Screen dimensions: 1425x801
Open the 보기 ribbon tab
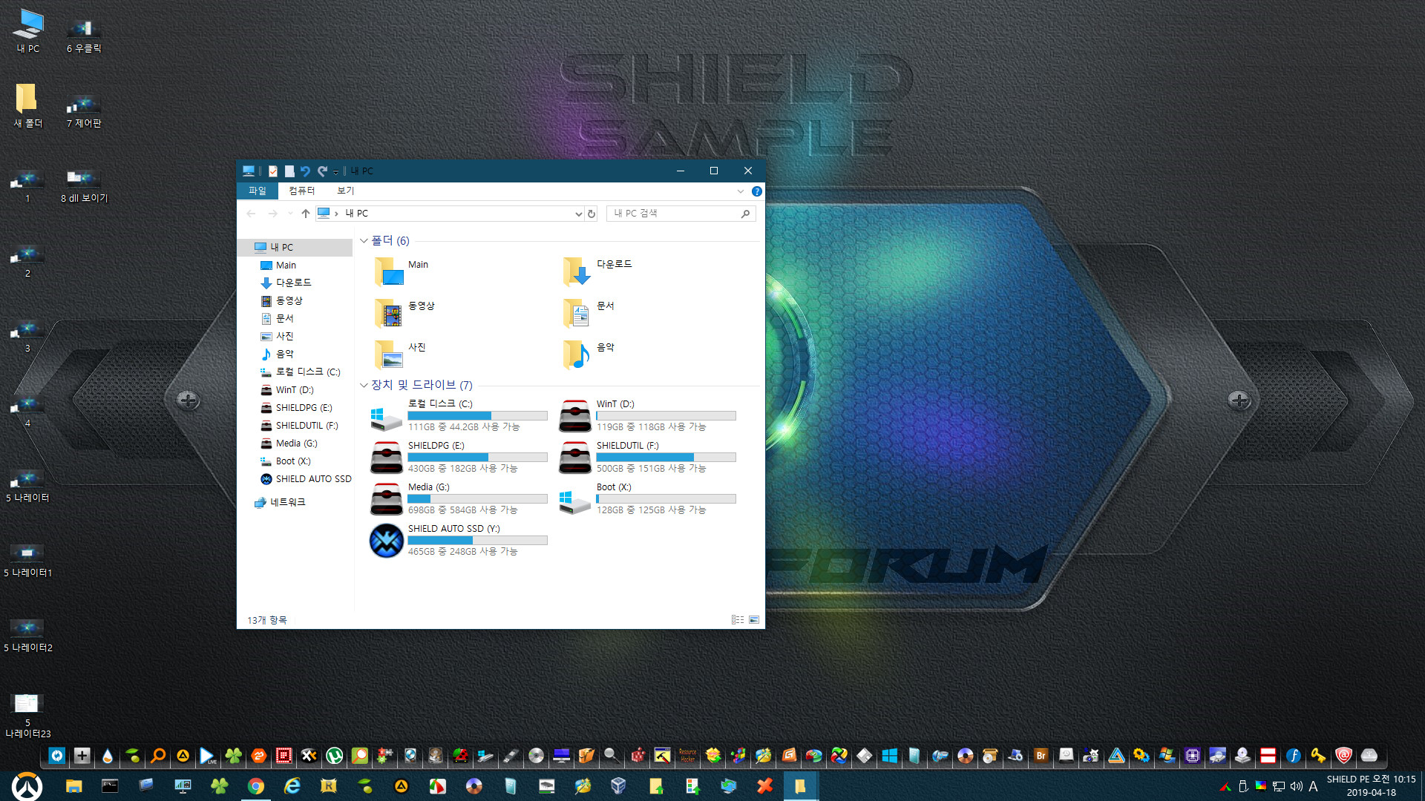(346, 191)
